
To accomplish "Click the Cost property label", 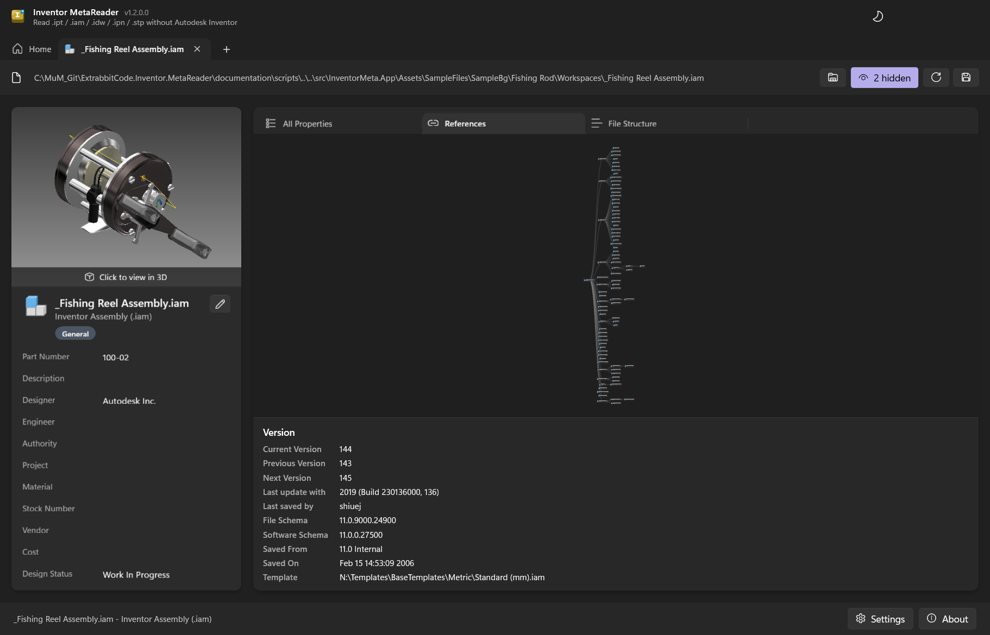I will pos(30,552).
